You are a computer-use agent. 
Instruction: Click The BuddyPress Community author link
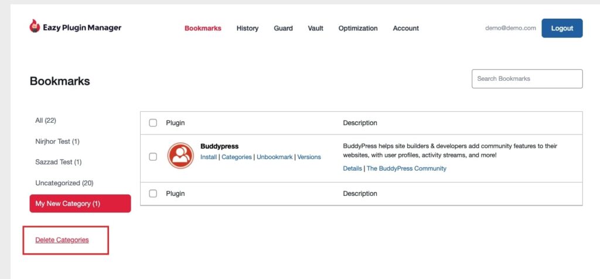(x=407, y=168)
